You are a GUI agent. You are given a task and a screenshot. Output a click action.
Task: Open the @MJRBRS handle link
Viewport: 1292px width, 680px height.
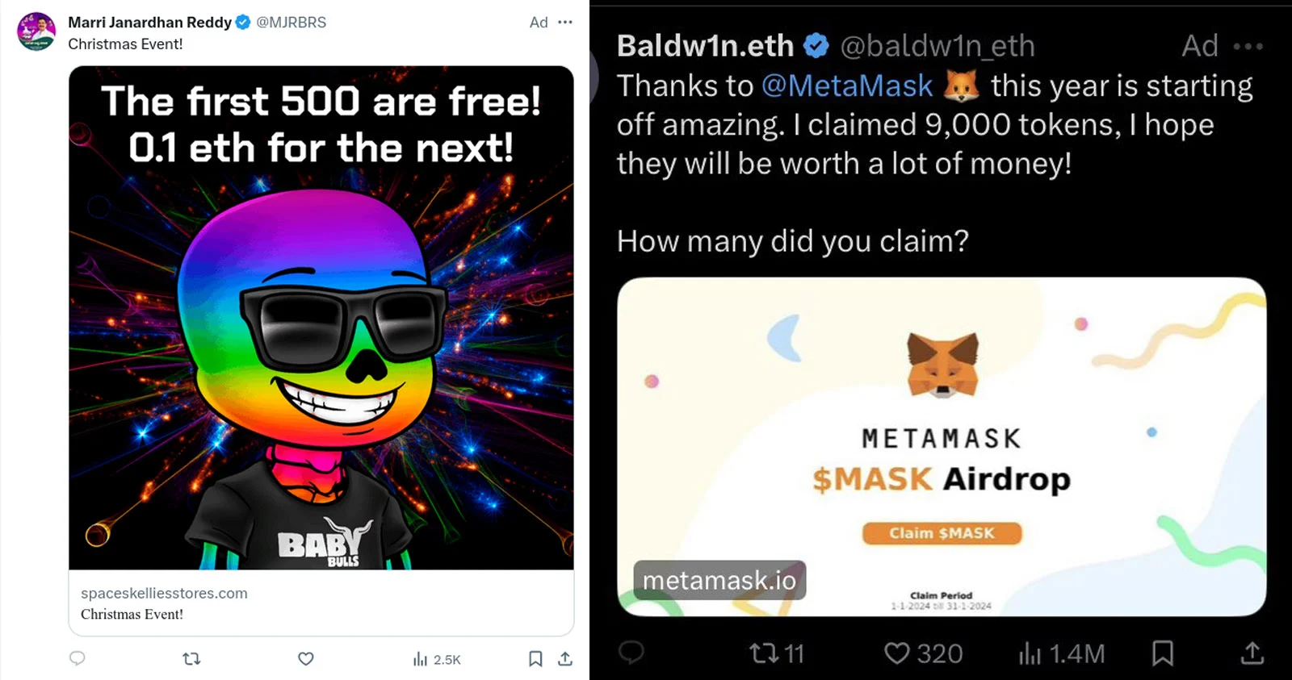(291, 22)
